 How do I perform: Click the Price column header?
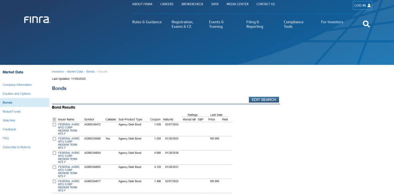(212, 119)
